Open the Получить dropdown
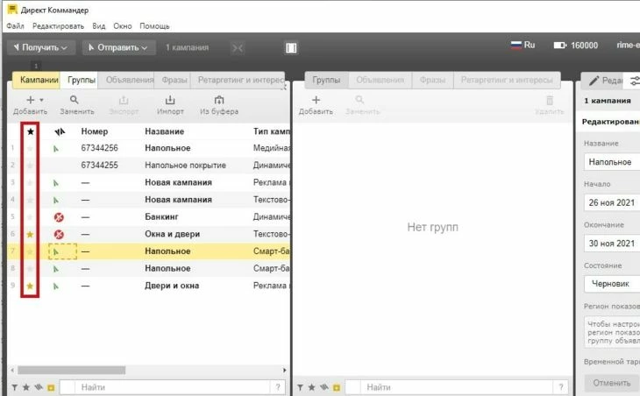This screenshot has width=640, height=396. [41, 47]
